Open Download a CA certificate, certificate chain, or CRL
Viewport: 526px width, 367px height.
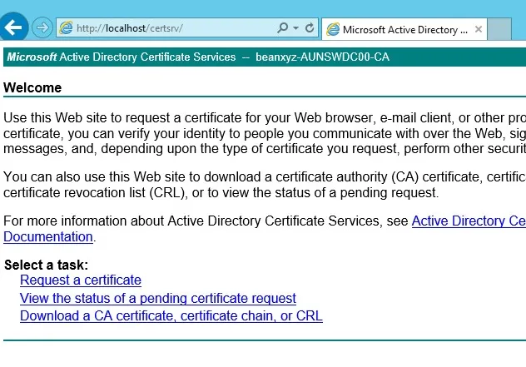pos(171,316)
